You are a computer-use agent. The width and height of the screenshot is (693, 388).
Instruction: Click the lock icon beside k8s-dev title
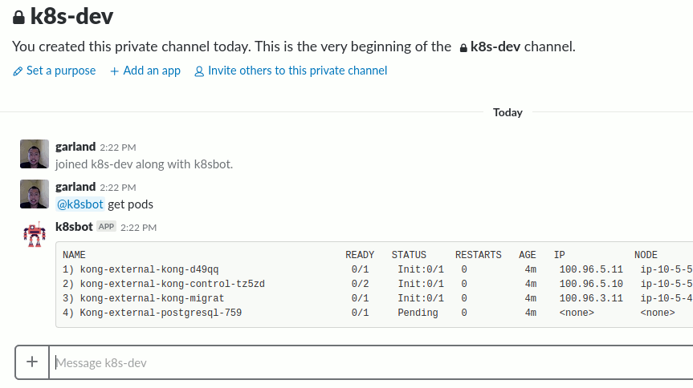(x=18, y=17)
